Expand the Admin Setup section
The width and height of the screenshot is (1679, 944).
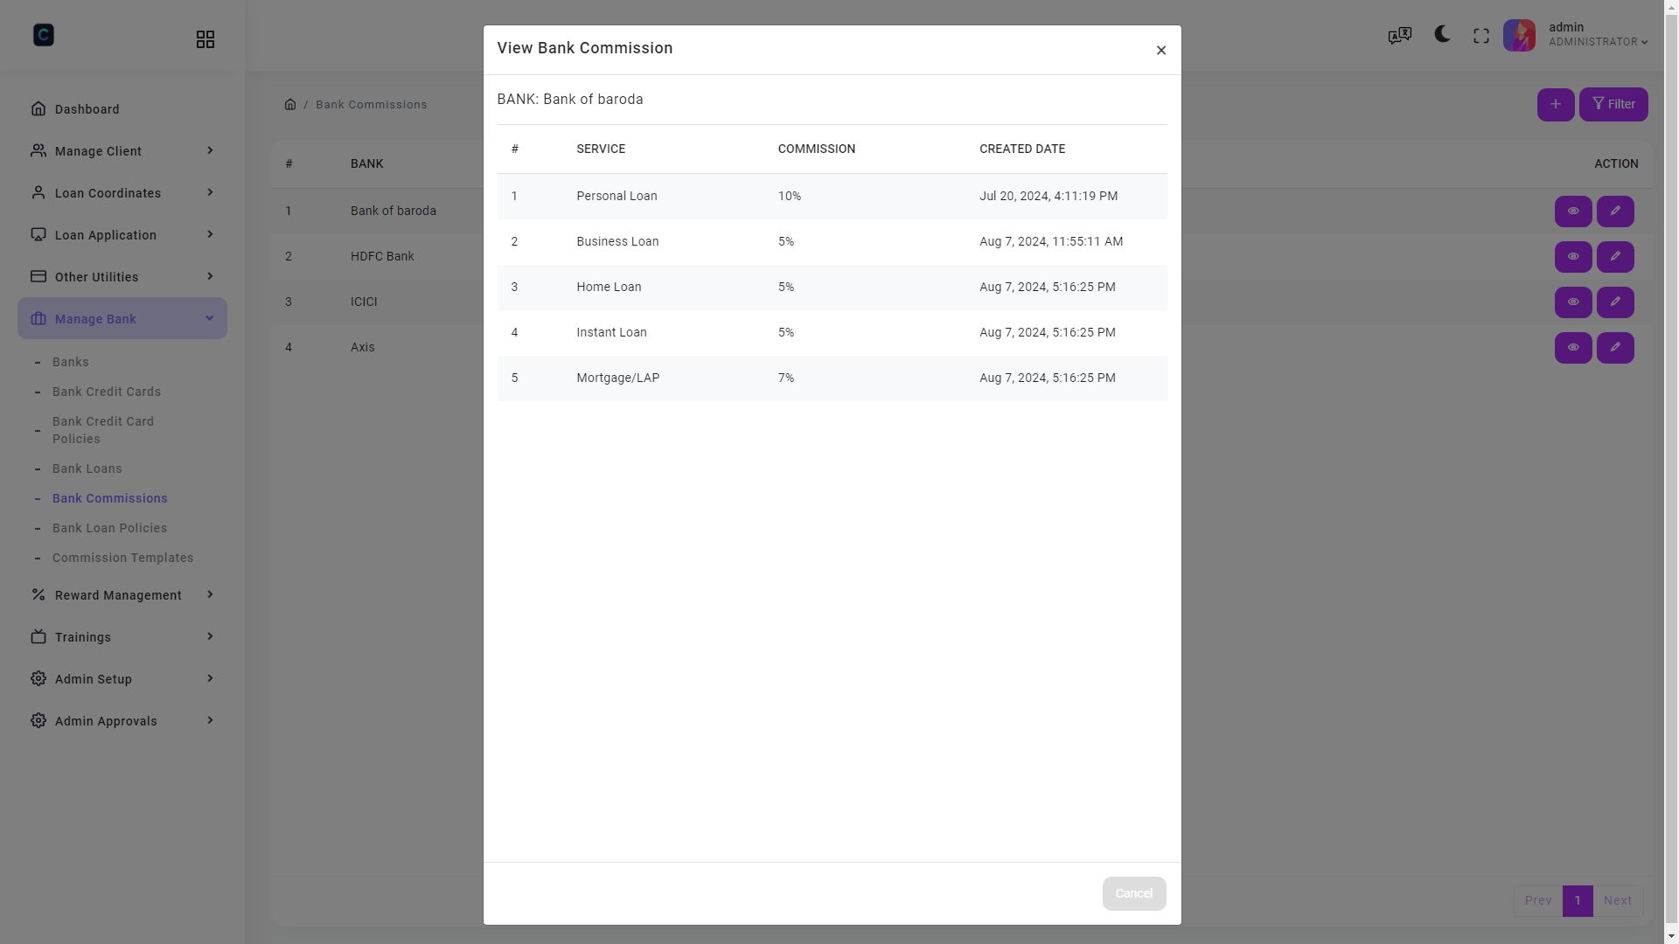point(93,678)
